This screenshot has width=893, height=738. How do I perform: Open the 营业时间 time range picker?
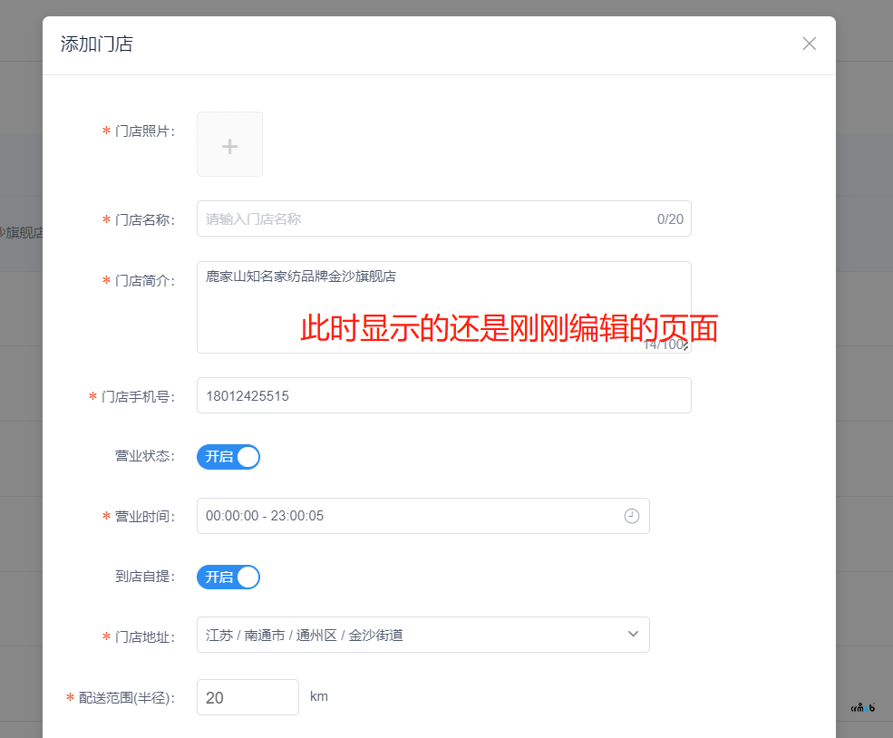423,516
